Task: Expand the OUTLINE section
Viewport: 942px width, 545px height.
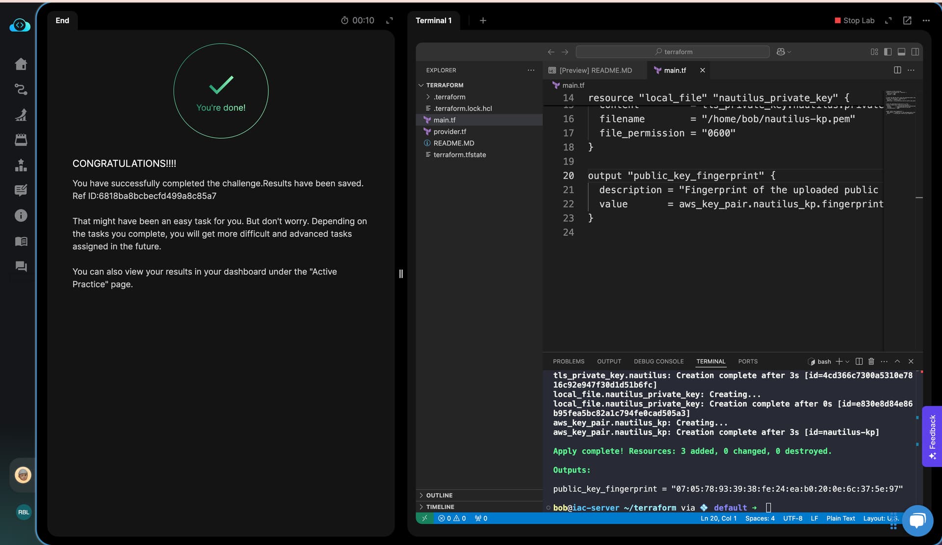Action: point(439,495)
